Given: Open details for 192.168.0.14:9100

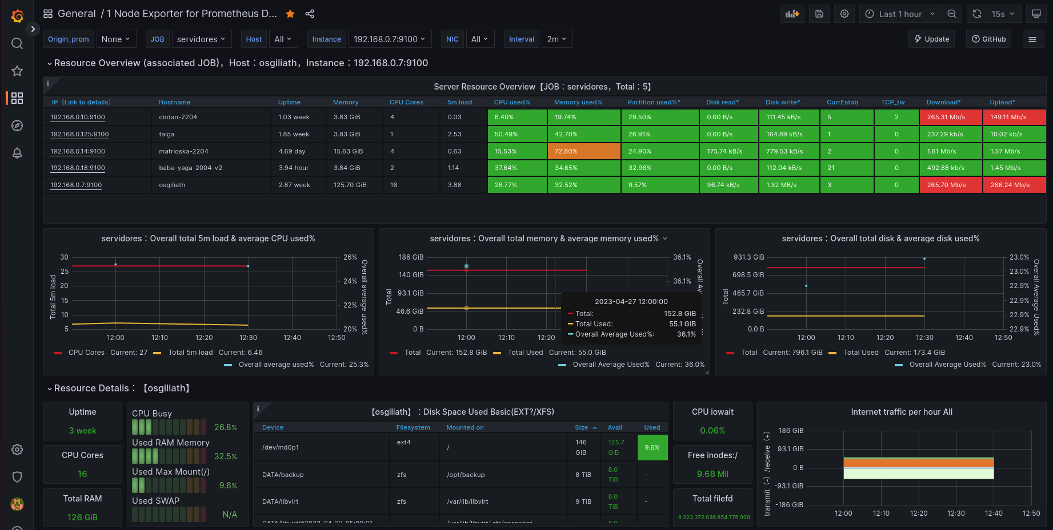Looking at the screenshot, I should (x=78, y=151).
